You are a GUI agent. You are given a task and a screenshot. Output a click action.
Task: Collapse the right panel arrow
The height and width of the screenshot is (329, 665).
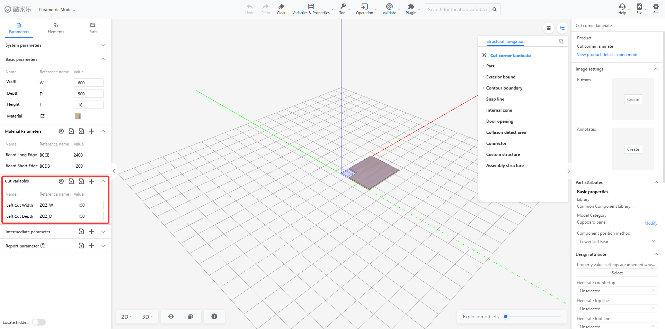point(568,171)
